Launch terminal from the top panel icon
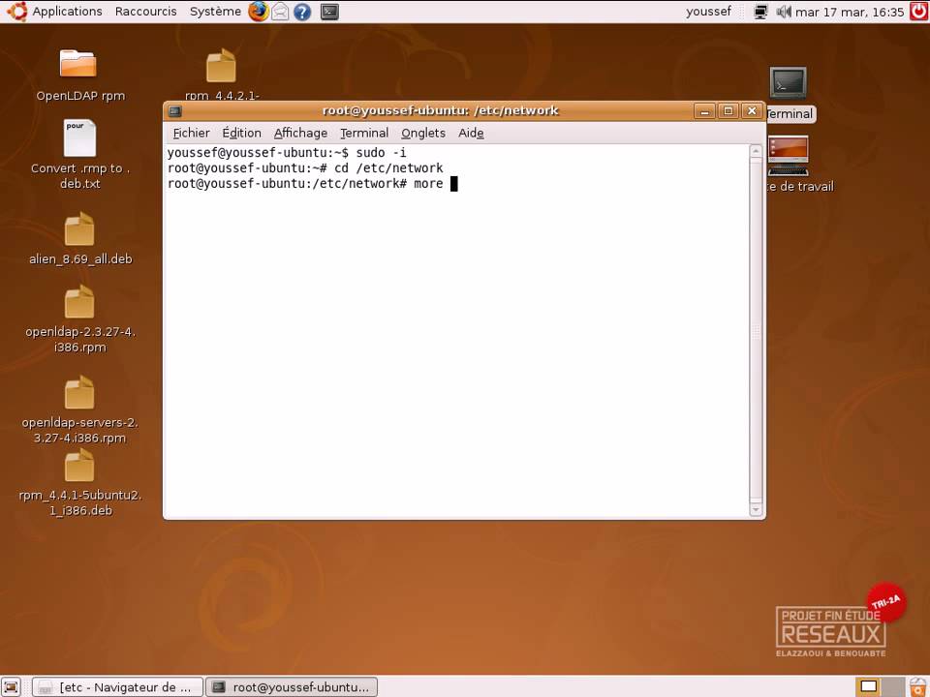930x697 pixels. point(329,12)
